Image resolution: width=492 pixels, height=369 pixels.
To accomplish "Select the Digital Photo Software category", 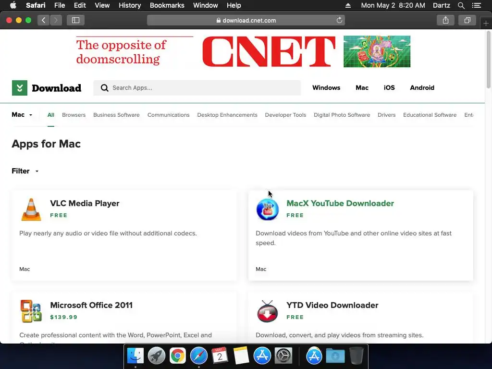I will tap(342, 115).
